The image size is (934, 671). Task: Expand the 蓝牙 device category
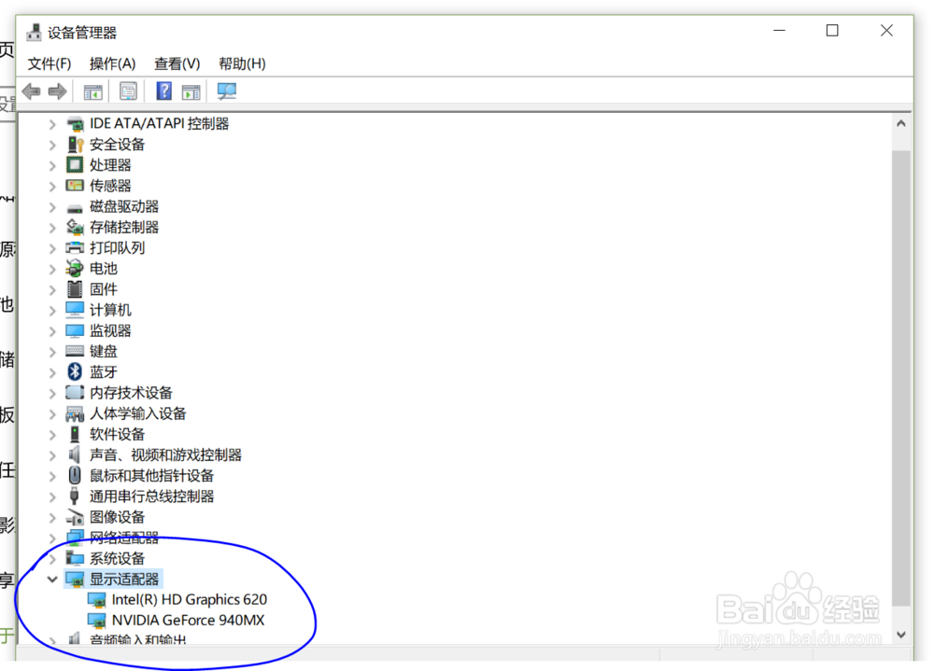coord(52,371)
